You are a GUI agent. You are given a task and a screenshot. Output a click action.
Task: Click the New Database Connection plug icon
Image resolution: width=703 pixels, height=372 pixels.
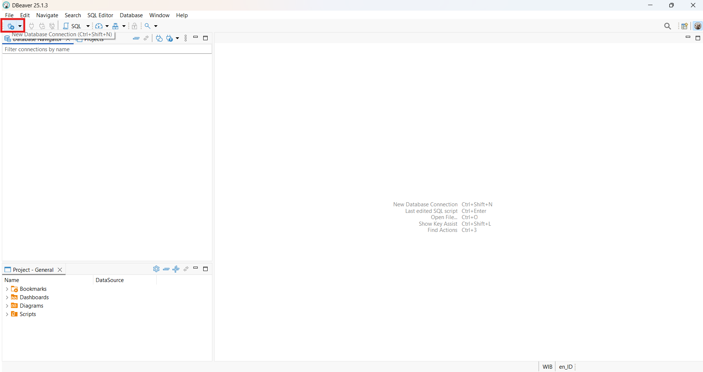(11, 26)
